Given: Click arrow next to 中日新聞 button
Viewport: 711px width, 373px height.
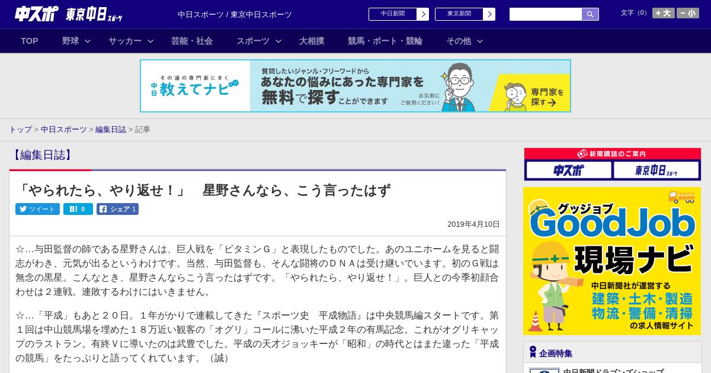Looking at the screenshot, I should (422, 14).
